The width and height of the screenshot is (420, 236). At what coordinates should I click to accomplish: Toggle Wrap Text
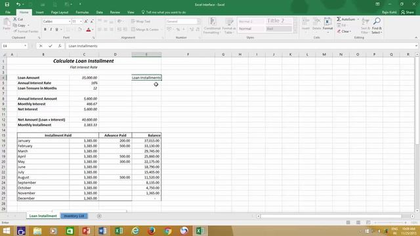[141, 22]
